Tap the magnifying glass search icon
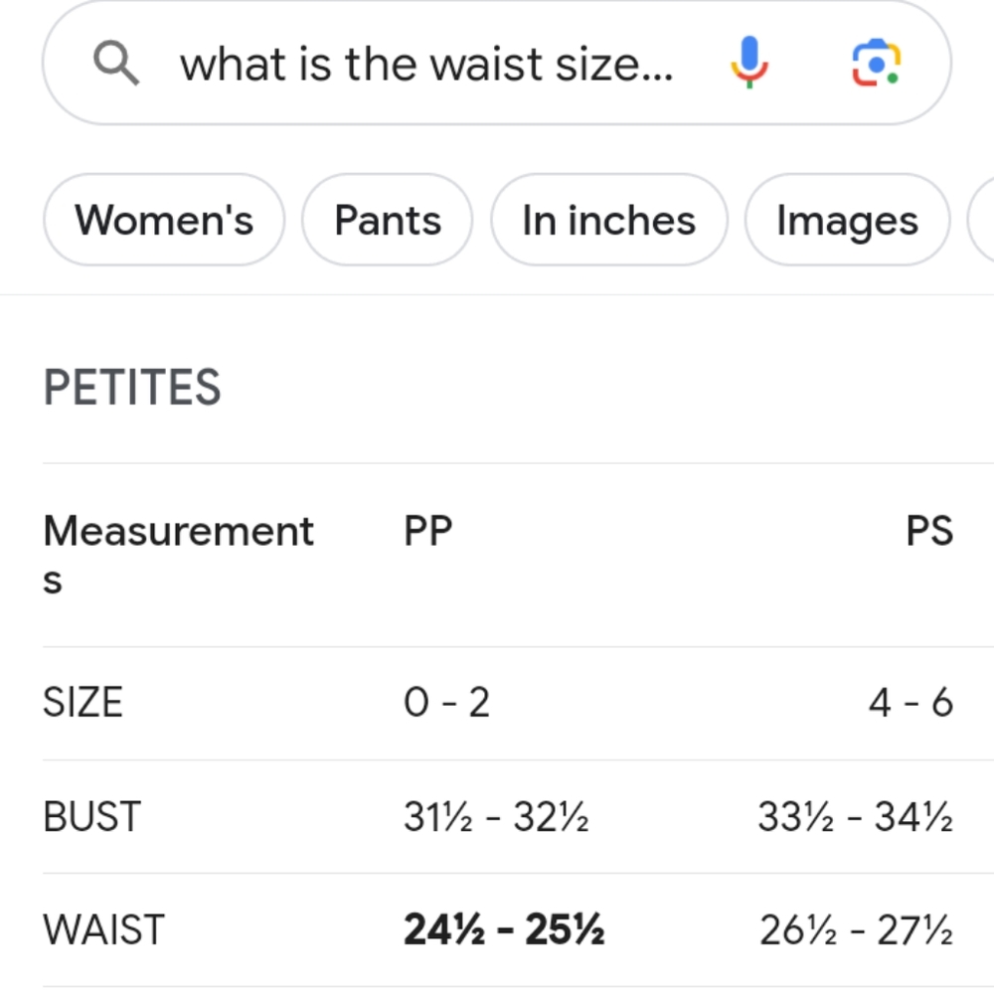 [x=116, y=63]
